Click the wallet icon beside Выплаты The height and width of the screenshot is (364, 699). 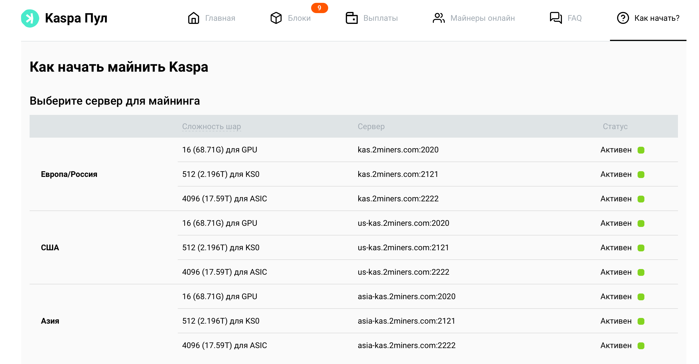click(352, 18)
